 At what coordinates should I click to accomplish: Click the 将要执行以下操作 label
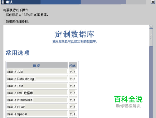click(x=16, y=10)
